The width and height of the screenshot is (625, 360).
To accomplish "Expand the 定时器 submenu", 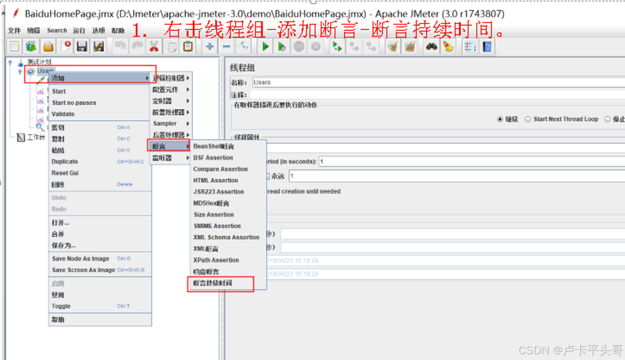I will pyautogui.click(x=171, y=101).
